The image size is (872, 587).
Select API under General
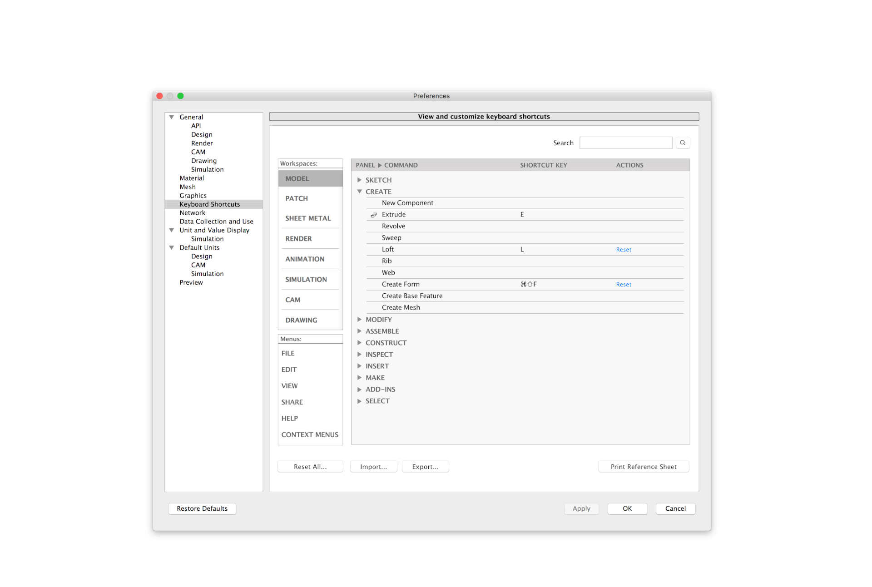(x=196, y=126)
